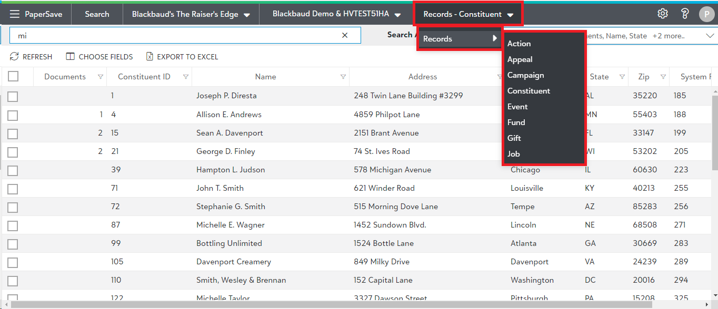Open the settings gear icon
This screenshot has width=718, height=309.
663,14
